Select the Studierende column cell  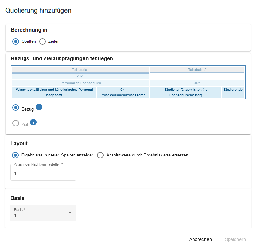(x=233, y=90)
